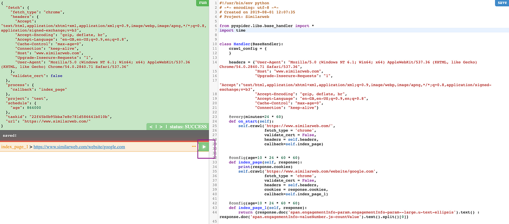Click the "def index_page(self, response):" line
The width and height of the screenshot is (509, 224).
(x=265, y=162)
